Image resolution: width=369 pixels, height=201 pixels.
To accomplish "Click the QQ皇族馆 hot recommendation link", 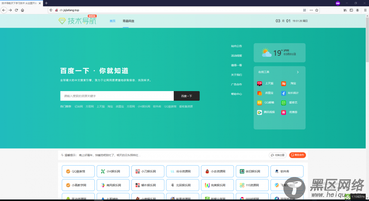I will (170, 107).
